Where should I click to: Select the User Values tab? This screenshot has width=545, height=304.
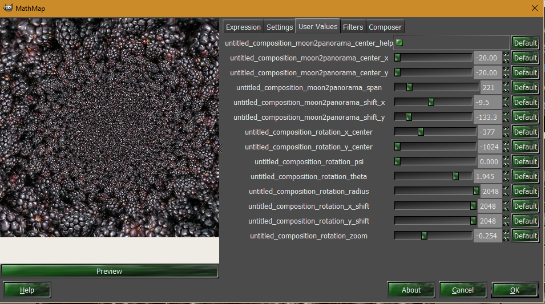[x=318, y=26]
